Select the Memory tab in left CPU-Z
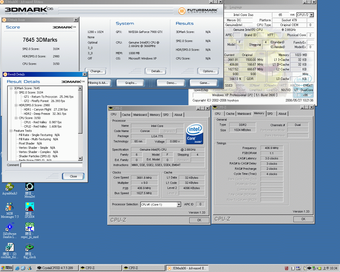Viewport: 340px width, 272px height. tap(155, 115)
